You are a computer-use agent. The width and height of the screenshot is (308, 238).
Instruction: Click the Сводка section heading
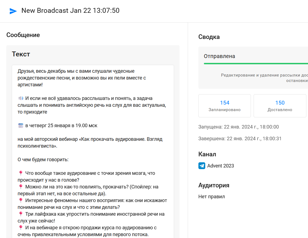pos(209,37)
